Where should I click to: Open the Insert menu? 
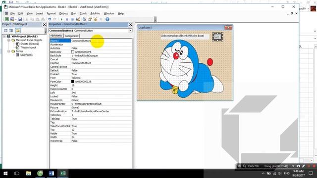pyautogui.click(x=40, y=13)
